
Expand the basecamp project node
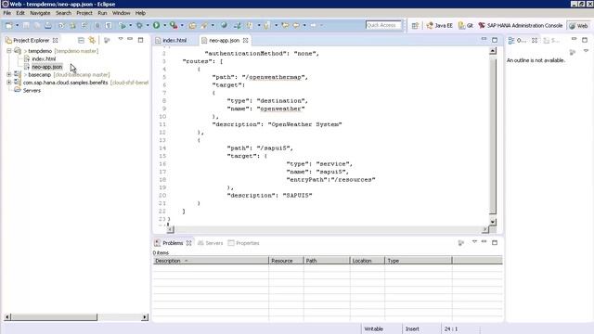(8, 74)
